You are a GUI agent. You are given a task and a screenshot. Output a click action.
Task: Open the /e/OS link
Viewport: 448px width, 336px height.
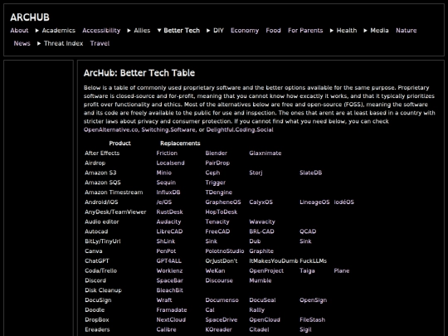[x=164, y=202]
